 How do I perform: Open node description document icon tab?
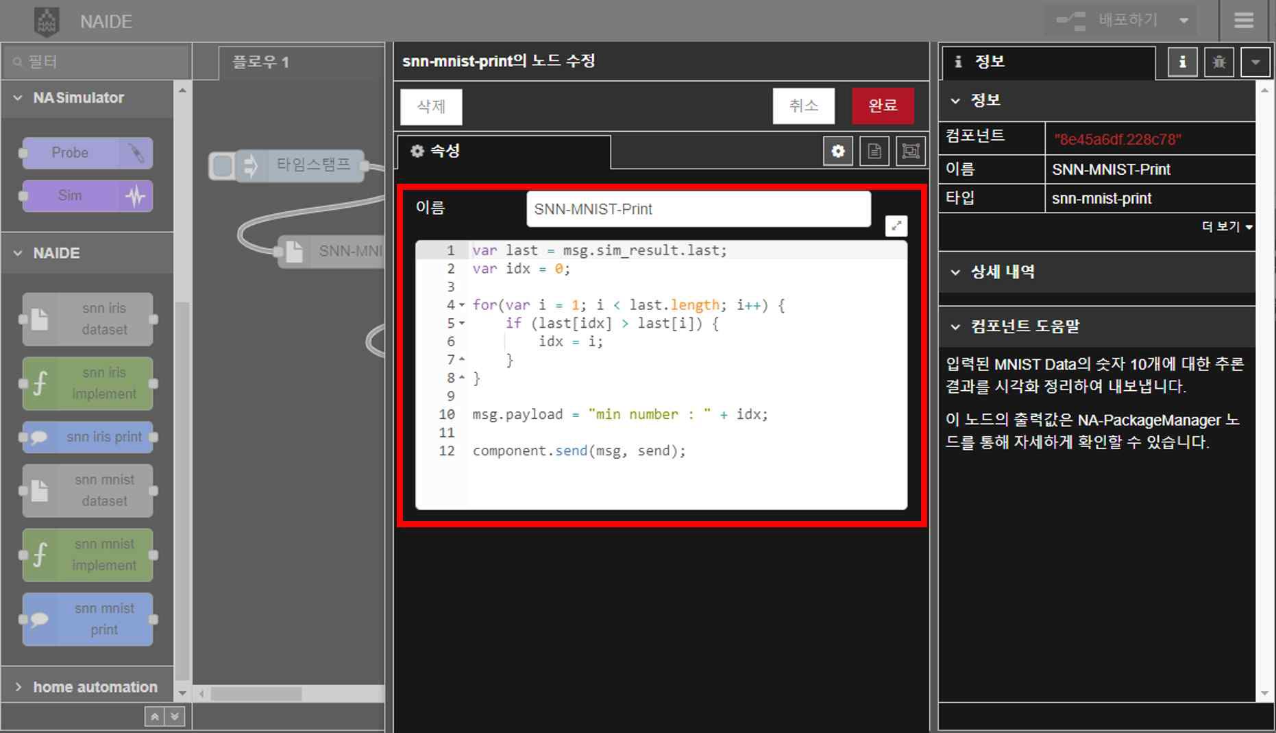pos(874,152)
